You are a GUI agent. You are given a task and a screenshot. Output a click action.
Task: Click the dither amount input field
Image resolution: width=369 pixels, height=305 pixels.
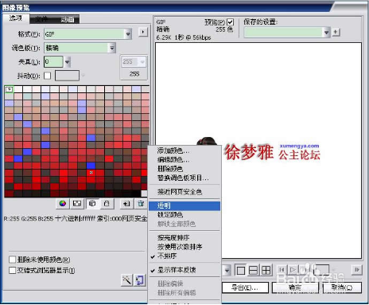pyautogui.click(x=67, y=76)
